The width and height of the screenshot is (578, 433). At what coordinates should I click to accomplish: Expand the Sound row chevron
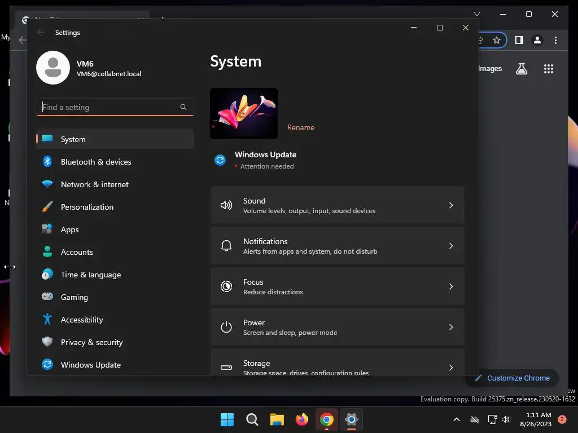click(x=451, y=205)
